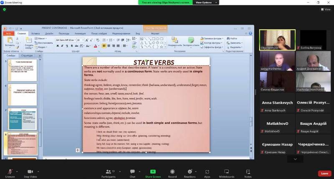Unmute the microphone in Zoom
This screenshot has height=179, width=334.
coord(10,173)
